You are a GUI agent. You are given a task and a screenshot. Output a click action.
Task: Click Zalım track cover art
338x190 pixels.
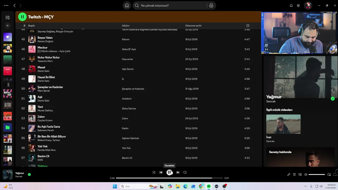[32, 118]
